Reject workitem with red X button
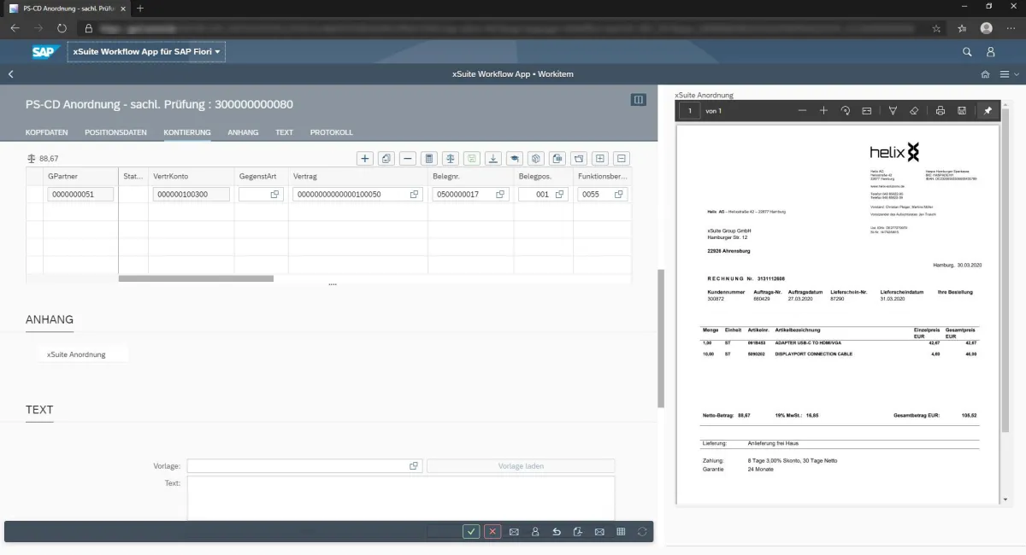The height and width of the screenshot is (555, 1026). point(492,531)
